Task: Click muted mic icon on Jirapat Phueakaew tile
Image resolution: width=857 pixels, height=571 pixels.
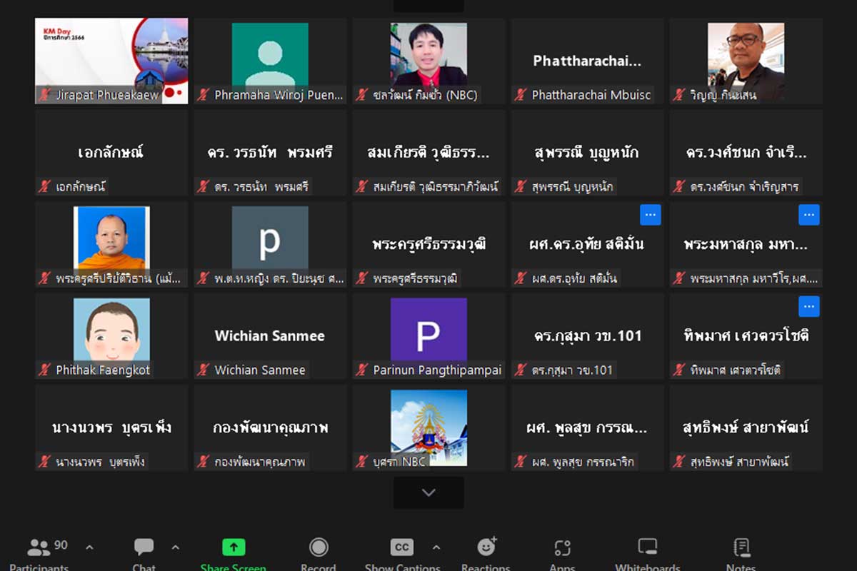Action: (45, 95)
